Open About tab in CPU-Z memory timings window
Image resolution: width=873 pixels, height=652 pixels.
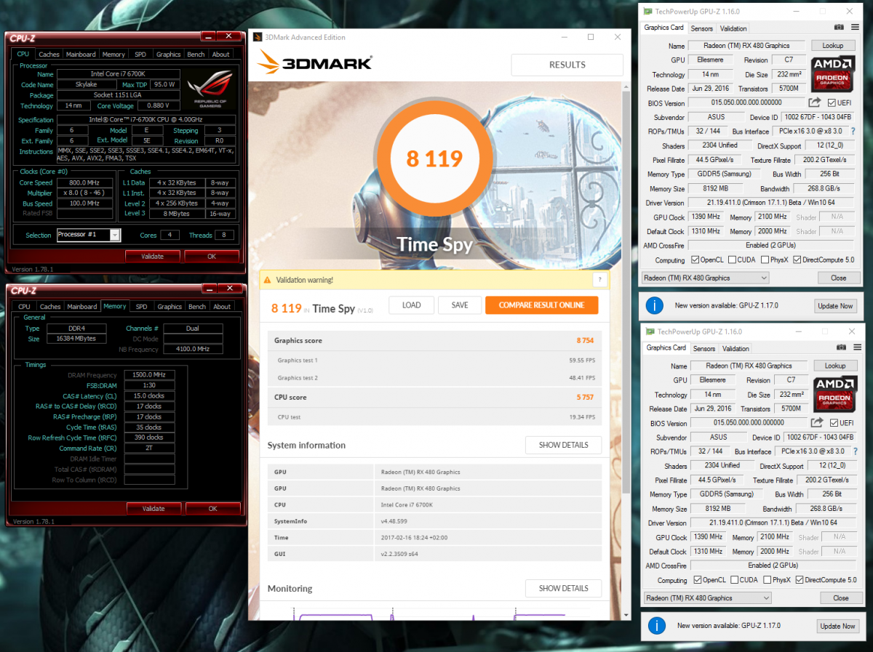tap(222, 307)
